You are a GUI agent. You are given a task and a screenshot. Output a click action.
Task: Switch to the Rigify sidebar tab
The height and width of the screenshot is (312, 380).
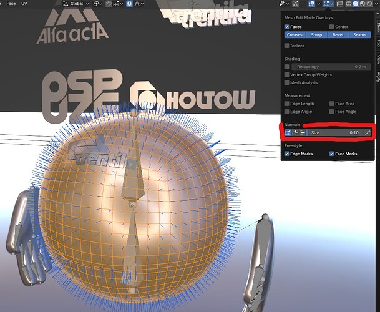coord(377,77)
